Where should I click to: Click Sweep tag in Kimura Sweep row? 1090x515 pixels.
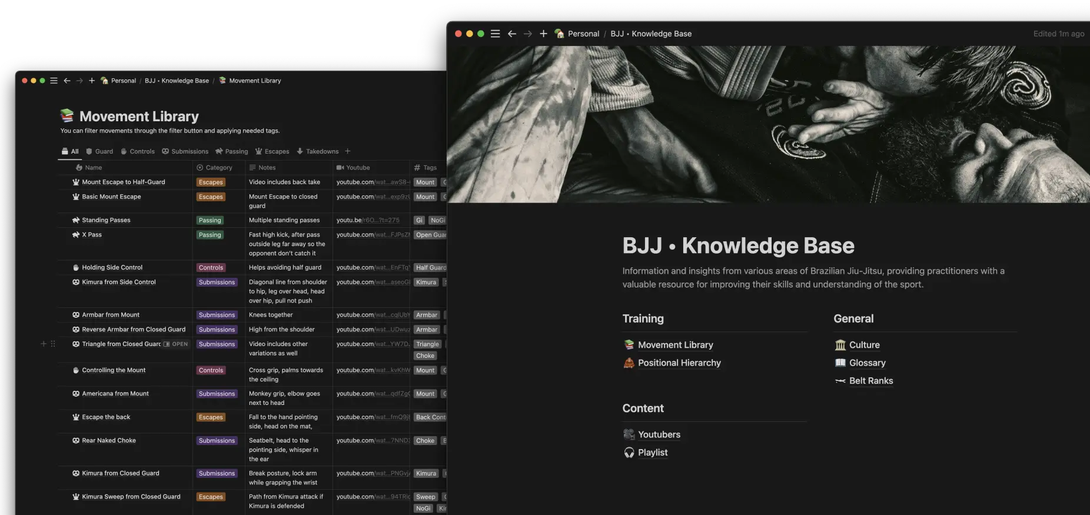click(x=426, y=497)
